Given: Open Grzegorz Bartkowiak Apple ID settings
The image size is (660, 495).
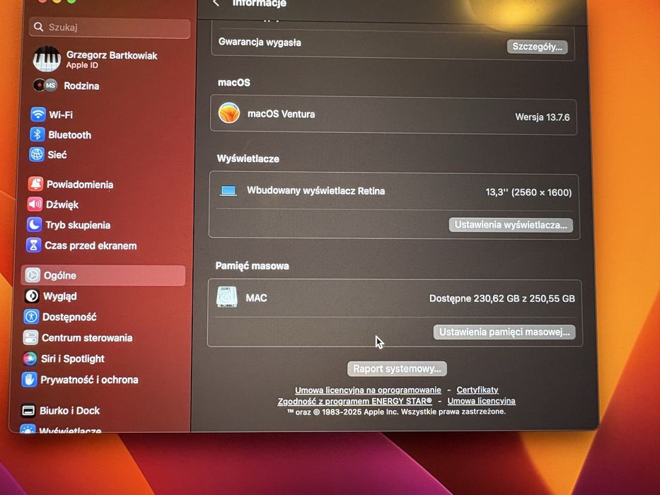Looking at the screenshot, I should tap(96, 59).
